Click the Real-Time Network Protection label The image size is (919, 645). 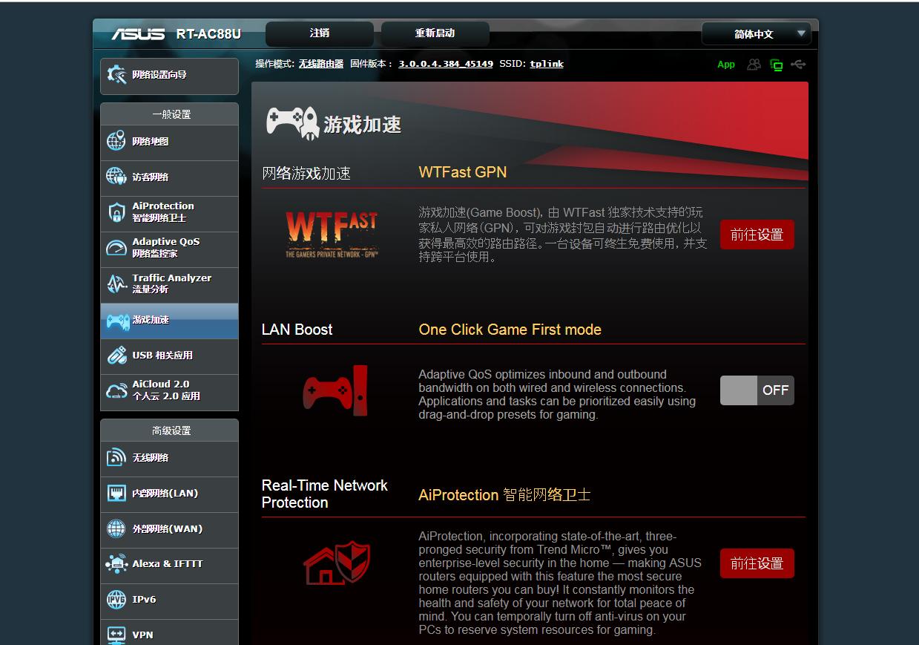tap(325, 494)
